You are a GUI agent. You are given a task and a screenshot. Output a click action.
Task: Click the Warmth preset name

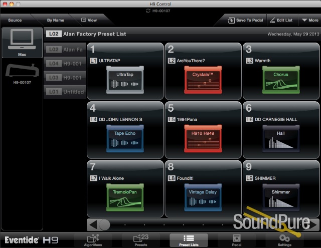(x=263, y=61)
